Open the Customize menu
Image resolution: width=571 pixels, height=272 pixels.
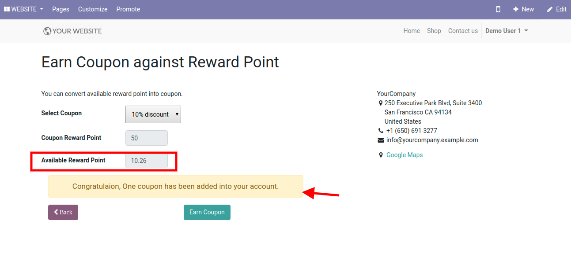click(x=93, y=9)
